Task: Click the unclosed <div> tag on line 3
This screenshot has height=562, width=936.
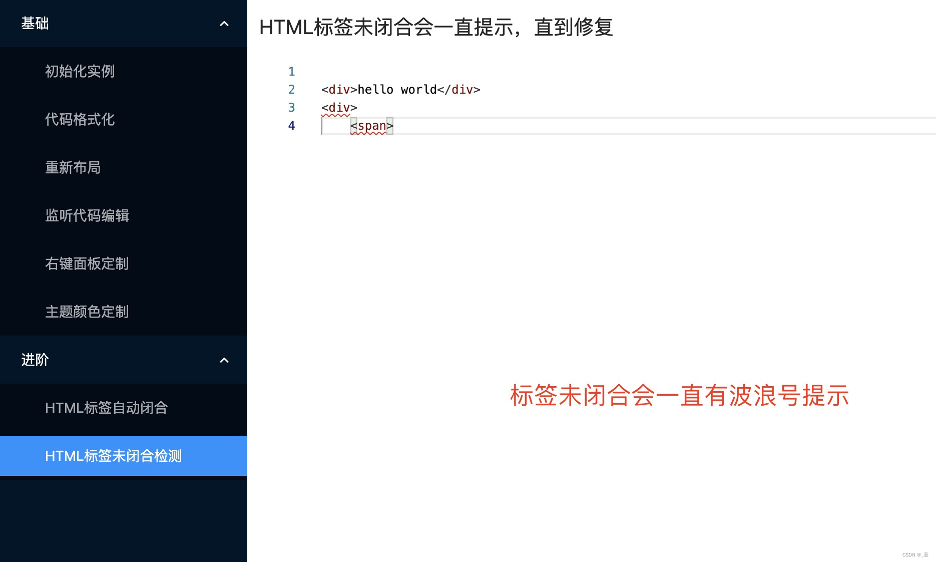Action: 339,108
